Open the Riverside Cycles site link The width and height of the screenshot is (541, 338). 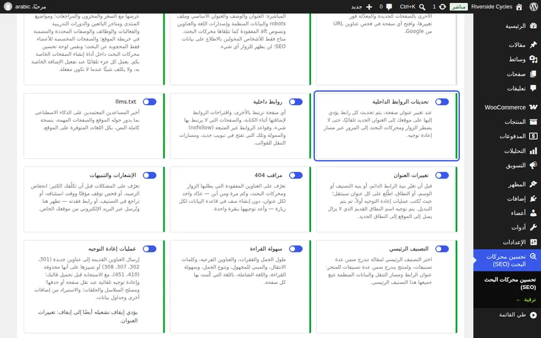tap(491, 7)
